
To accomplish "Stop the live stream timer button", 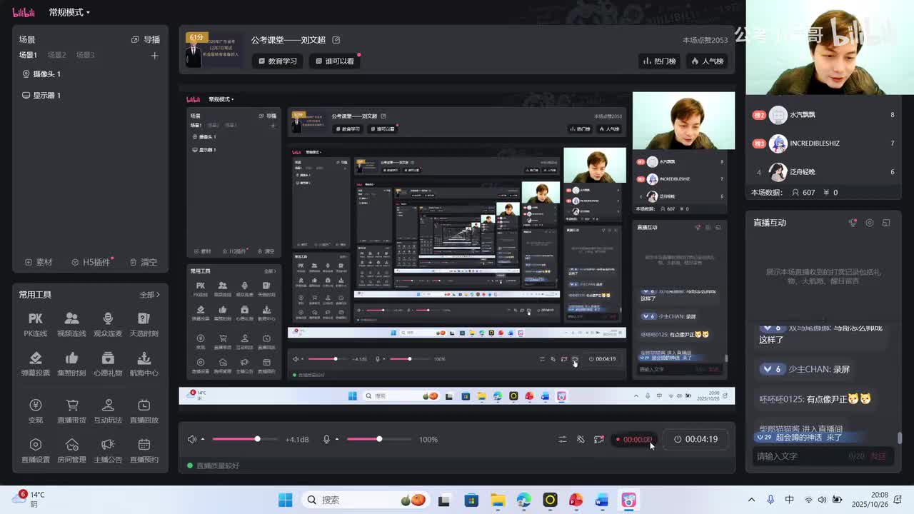I will tap(695, 439).
